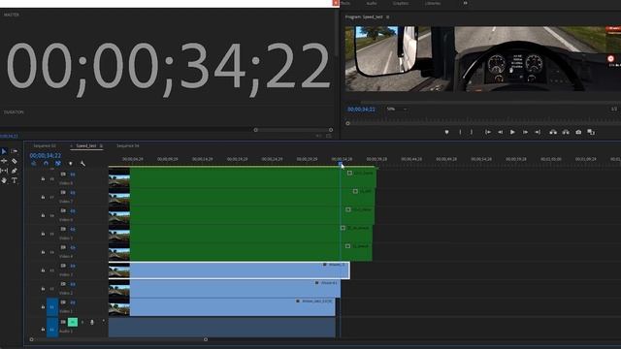
Task: Toggle sync lock on Video 8 track
Action: tap(63, 174)
